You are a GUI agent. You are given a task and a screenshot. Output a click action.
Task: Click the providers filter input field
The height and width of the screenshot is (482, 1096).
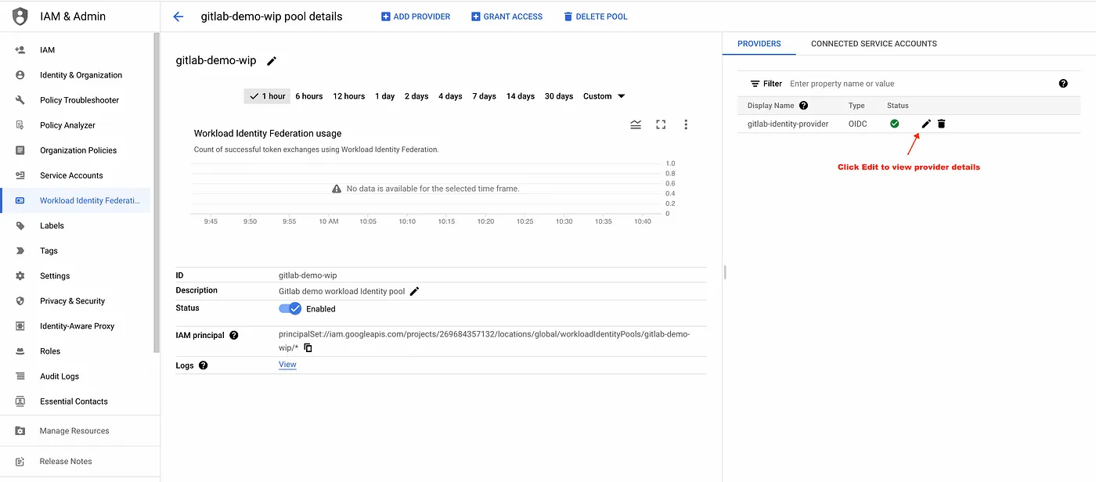[x=920, y=84]
